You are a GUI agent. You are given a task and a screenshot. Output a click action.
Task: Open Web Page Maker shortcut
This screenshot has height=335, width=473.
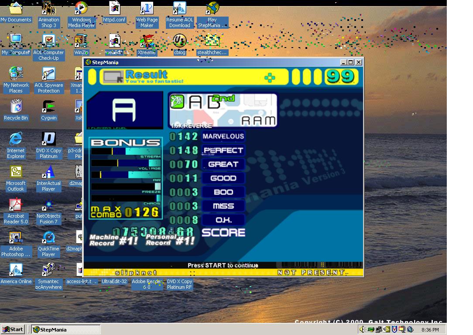[147, 14]
